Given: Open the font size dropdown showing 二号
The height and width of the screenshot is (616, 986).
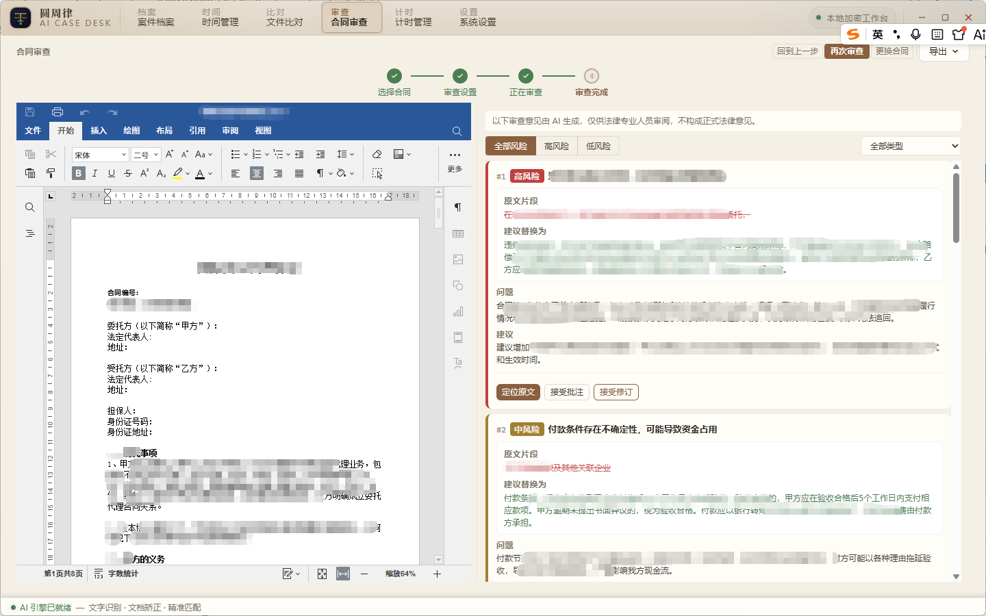Looking at the screenshot, I should 147,155.
